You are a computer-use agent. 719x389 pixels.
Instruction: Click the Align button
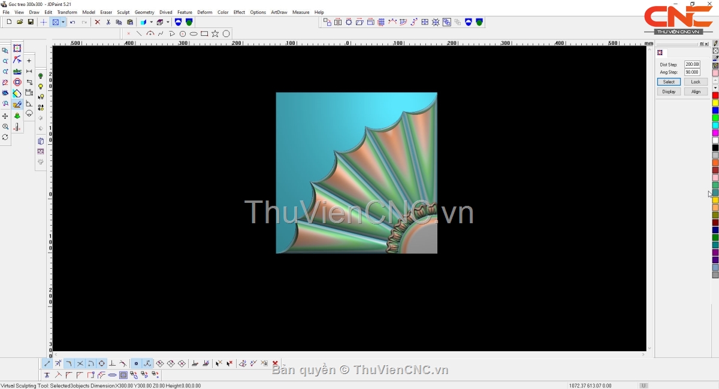point(696,92)
